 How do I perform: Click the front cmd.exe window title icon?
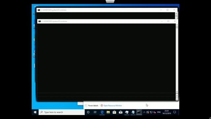coord(40,21)
